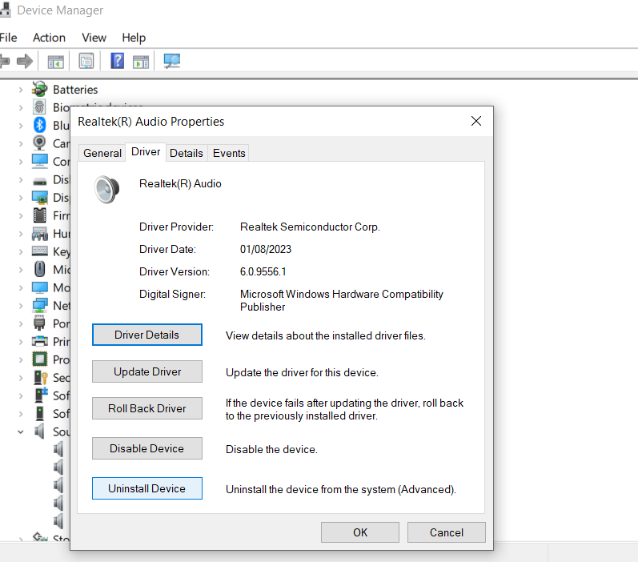Image resolution: width=638 pixels, height=562 pixels.
Task: Select the Biometric devices fingerprint icon
Action: coord(39,107)
